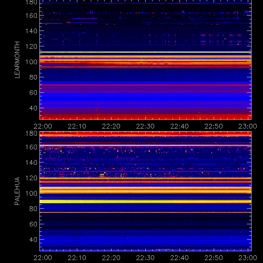Select the 22:50 time label under Learmonth plot

214,126
